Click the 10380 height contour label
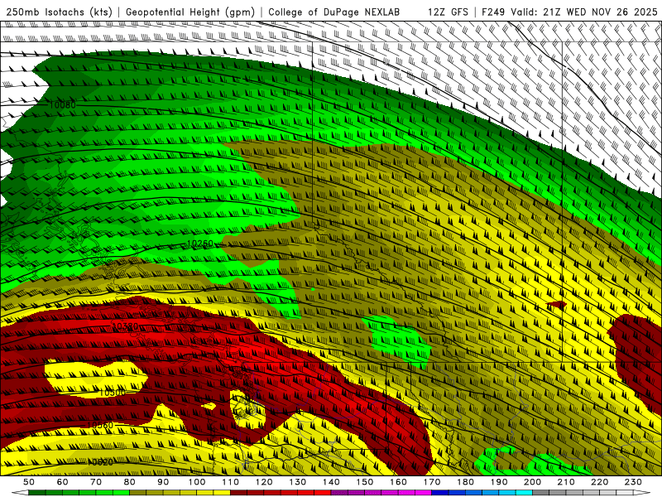This screenshot has width=662, height=497. pos(126,326)
